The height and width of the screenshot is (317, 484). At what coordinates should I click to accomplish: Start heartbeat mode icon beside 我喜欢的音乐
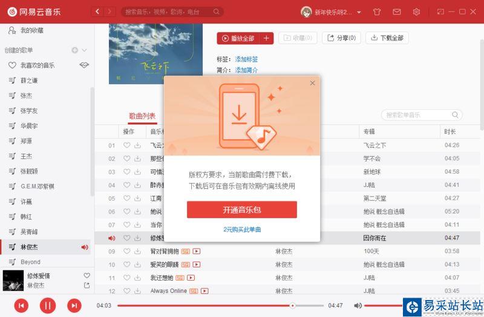point(84,65)
